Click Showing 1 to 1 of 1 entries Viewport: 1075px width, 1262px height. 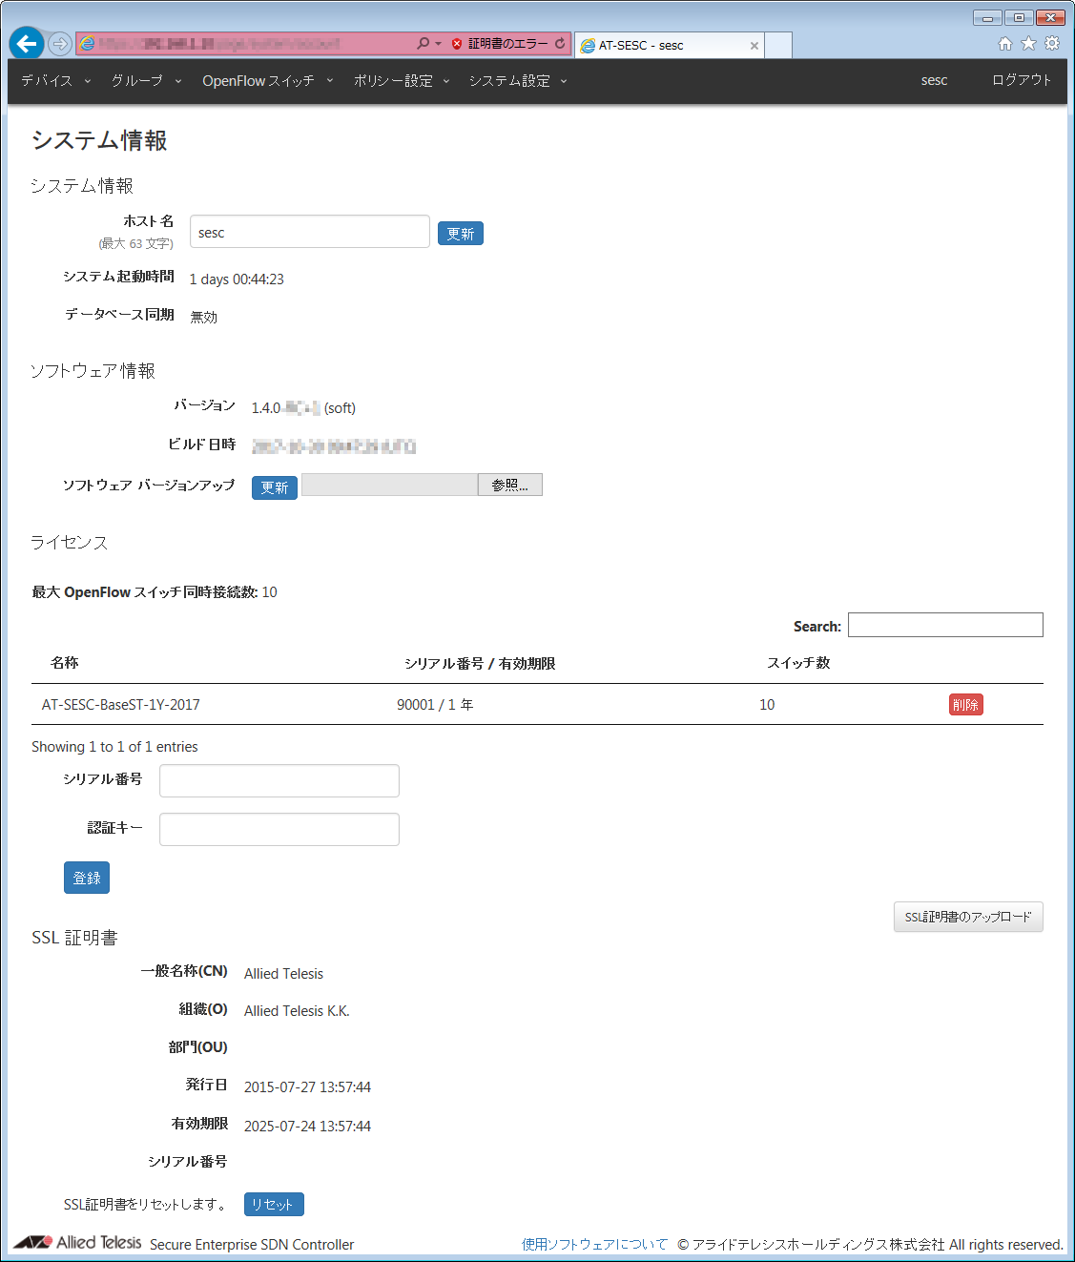tap(114, 747)
